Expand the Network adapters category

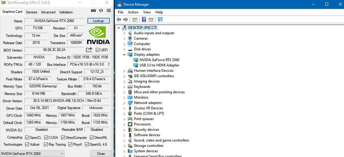124,103
